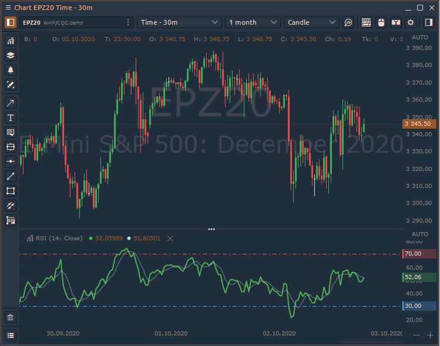440x346 pixels.
Task: Select the text T drawing tool
Action: (11, 117)
